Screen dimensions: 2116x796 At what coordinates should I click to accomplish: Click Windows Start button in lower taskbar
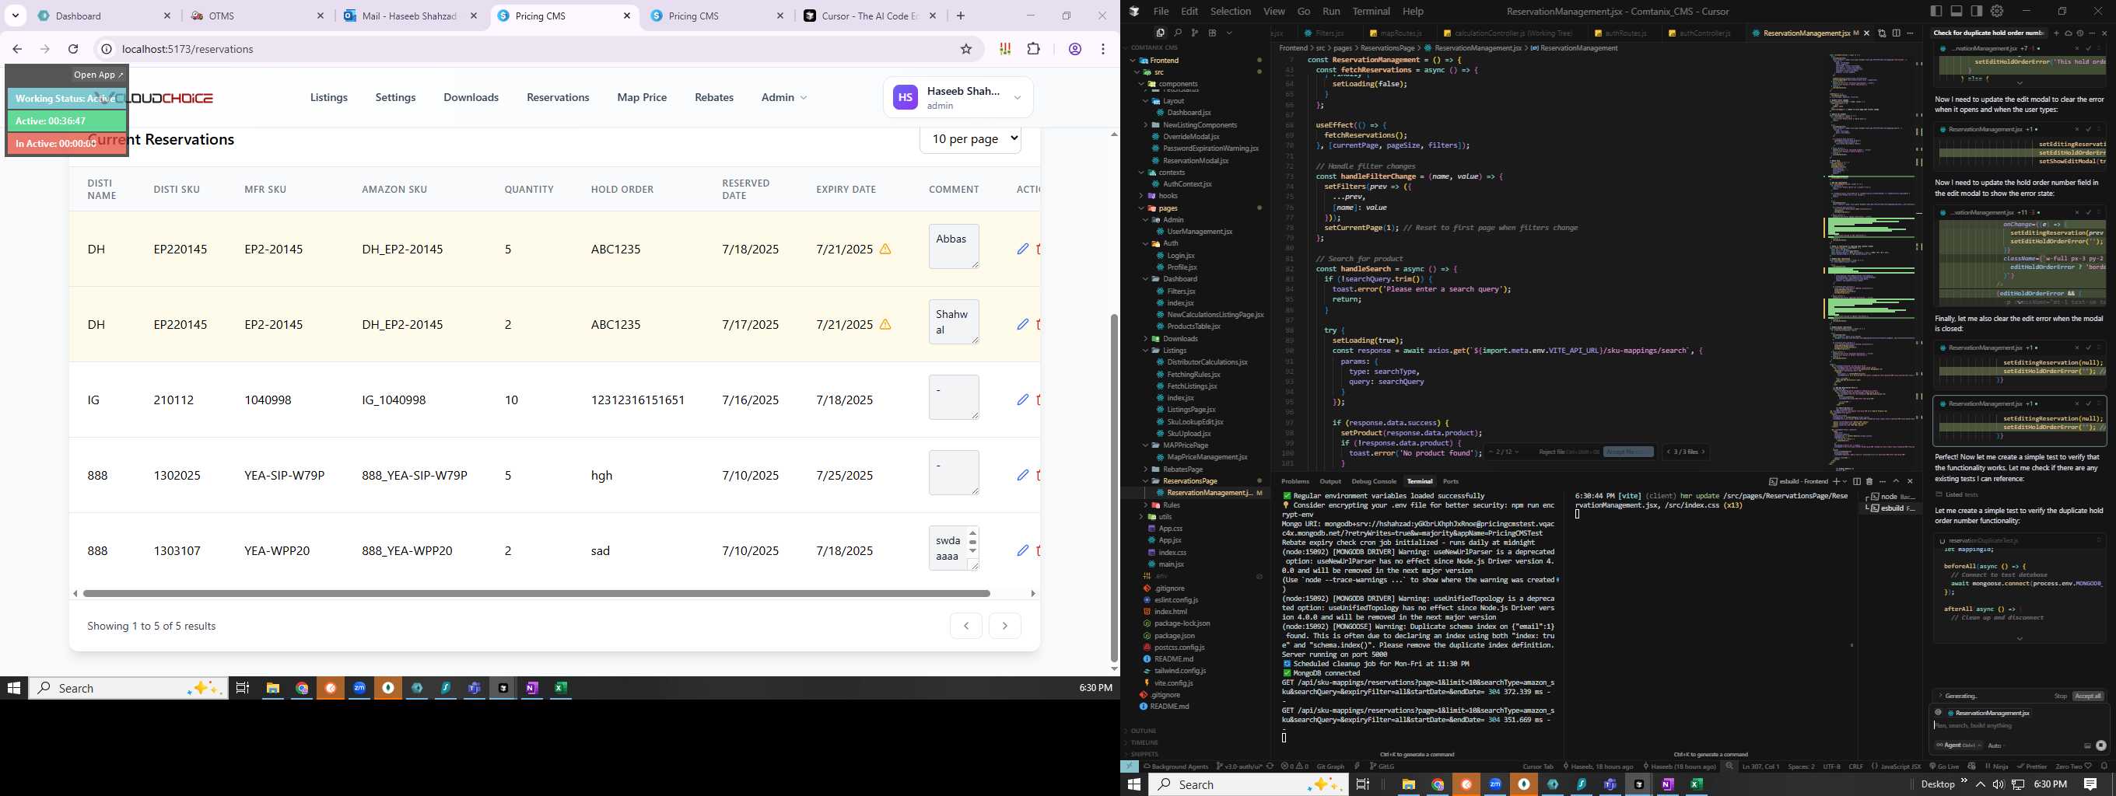tap(1134, 784)
